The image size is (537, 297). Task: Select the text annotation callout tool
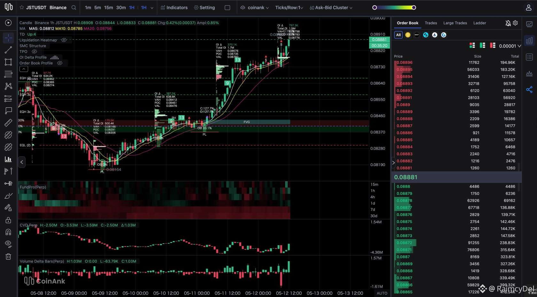tap(8, 111)
